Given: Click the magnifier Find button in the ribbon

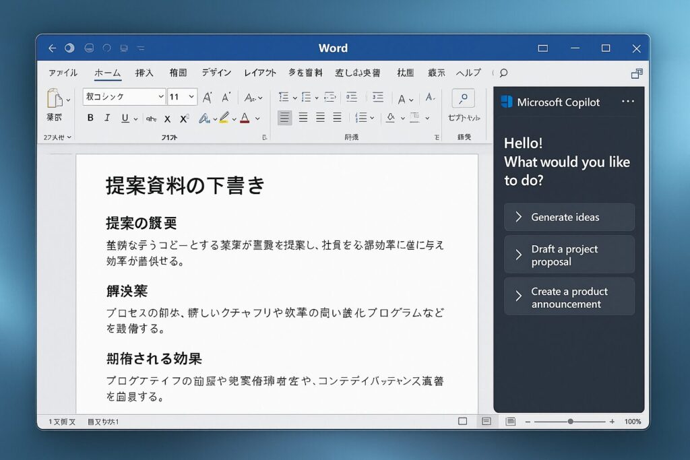Looking at the screenshot, I should click(x=464, y=98).
